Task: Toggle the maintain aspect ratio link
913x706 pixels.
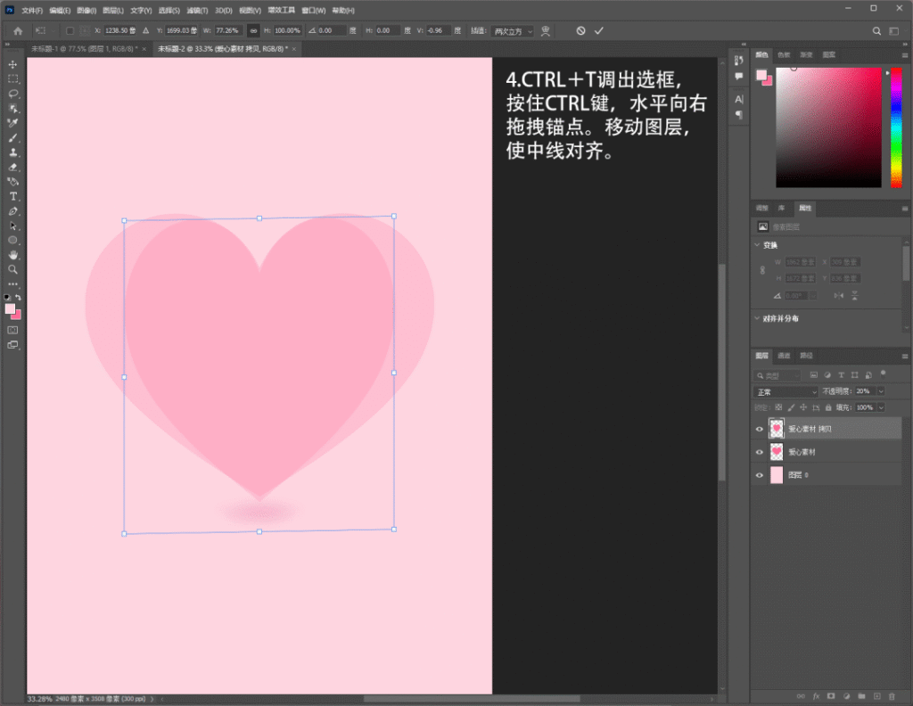Action: coord(253,31)
